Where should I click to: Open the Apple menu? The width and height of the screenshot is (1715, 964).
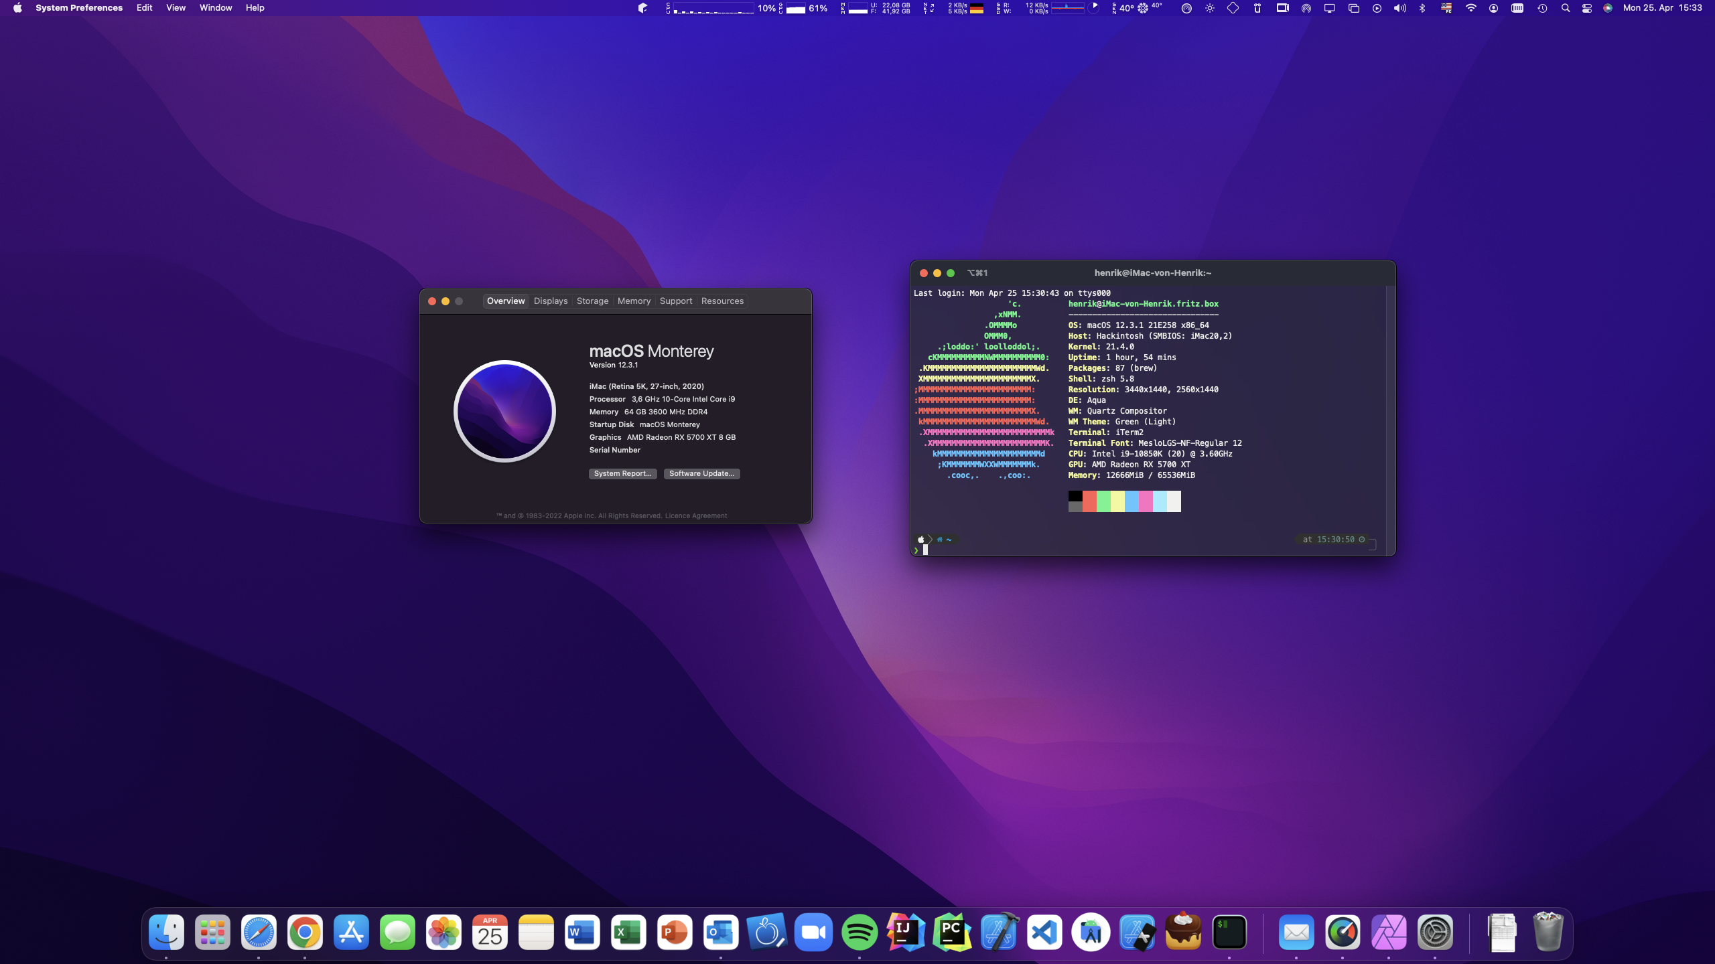coord(17,8)
